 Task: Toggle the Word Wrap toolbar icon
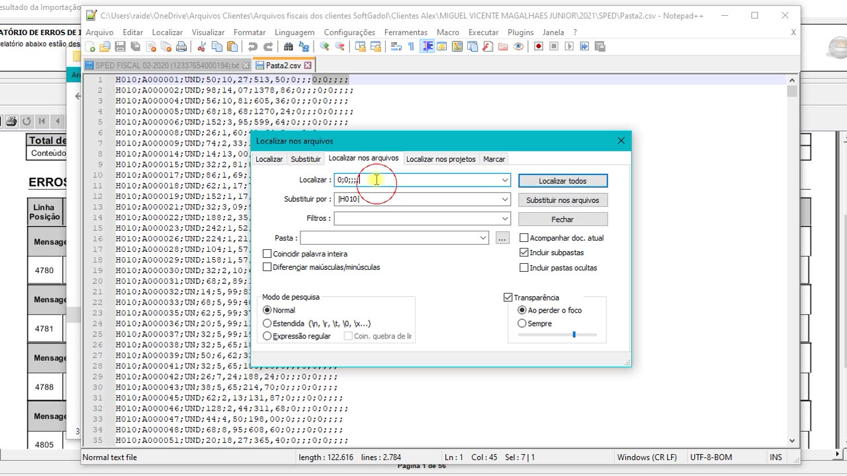(396, 46)
